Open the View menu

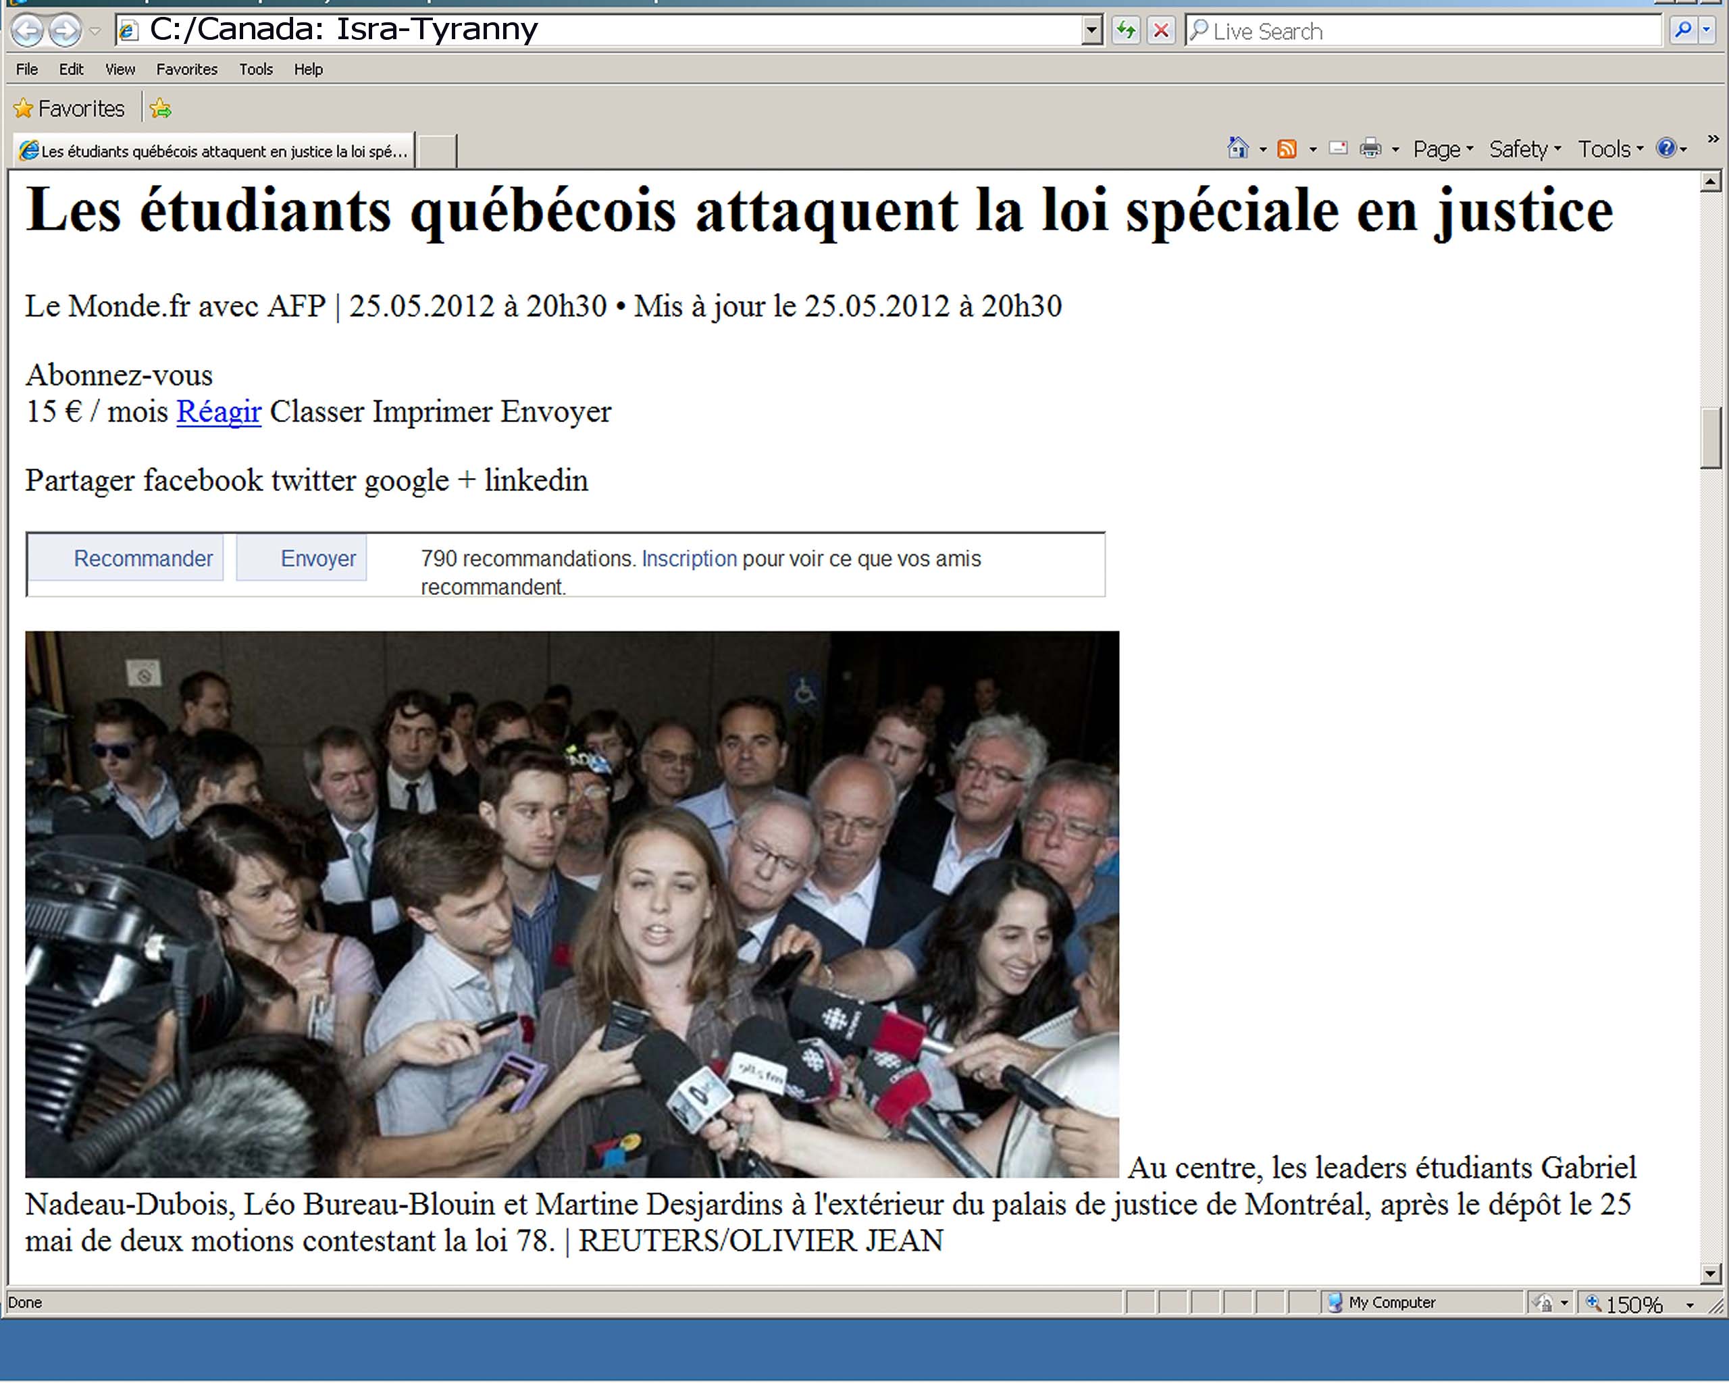click(120, 70)
